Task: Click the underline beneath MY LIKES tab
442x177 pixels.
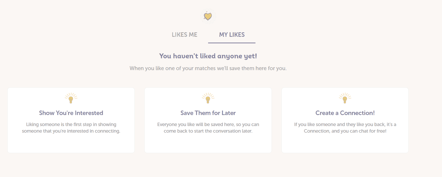Action: (232, 43)
